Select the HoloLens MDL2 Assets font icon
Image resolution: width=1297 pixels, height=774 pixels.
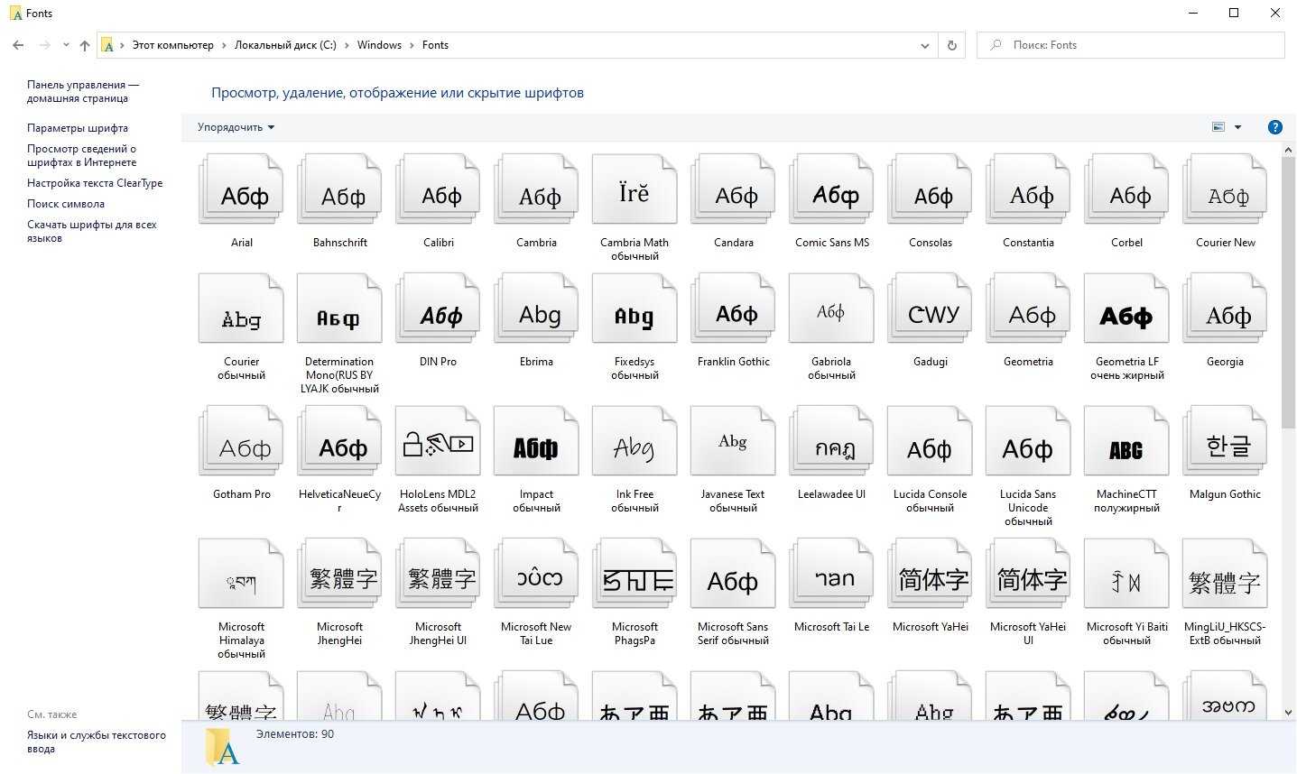coord(438,441)
